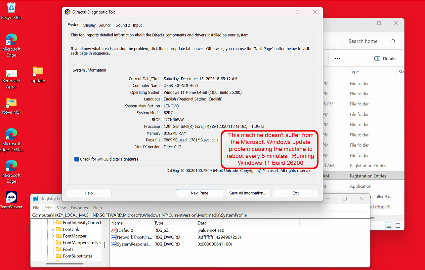This screenshot has height=270, width=425.
Task: Click the Type column header in File Explorer
Action: pos(372,72)
